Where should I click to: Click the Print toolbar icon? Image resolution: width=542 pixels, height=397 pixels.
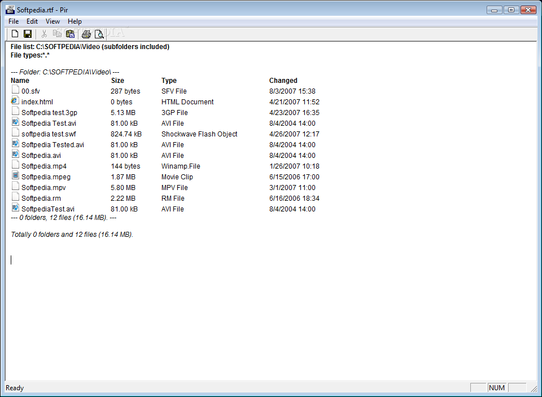point(86,34)
